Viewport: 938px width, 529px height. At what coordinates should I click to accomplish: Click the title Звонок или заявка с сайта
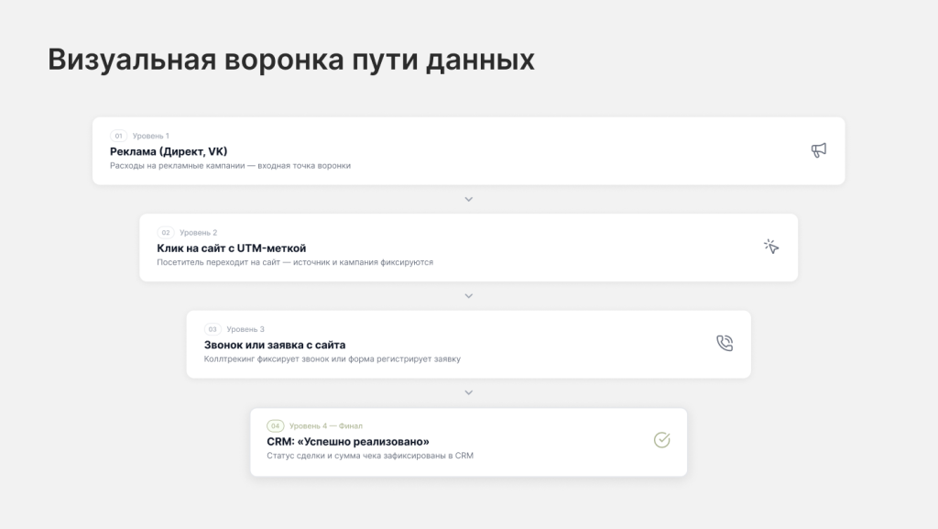275,345
